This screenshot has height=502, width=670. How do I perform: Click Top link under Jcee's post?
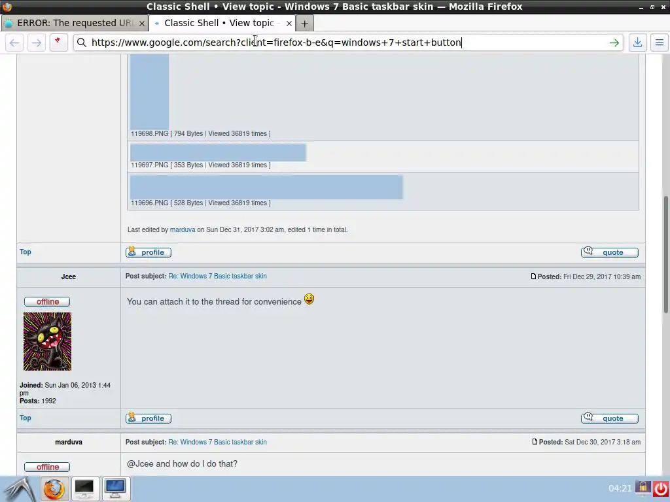[x=26, y=418]
